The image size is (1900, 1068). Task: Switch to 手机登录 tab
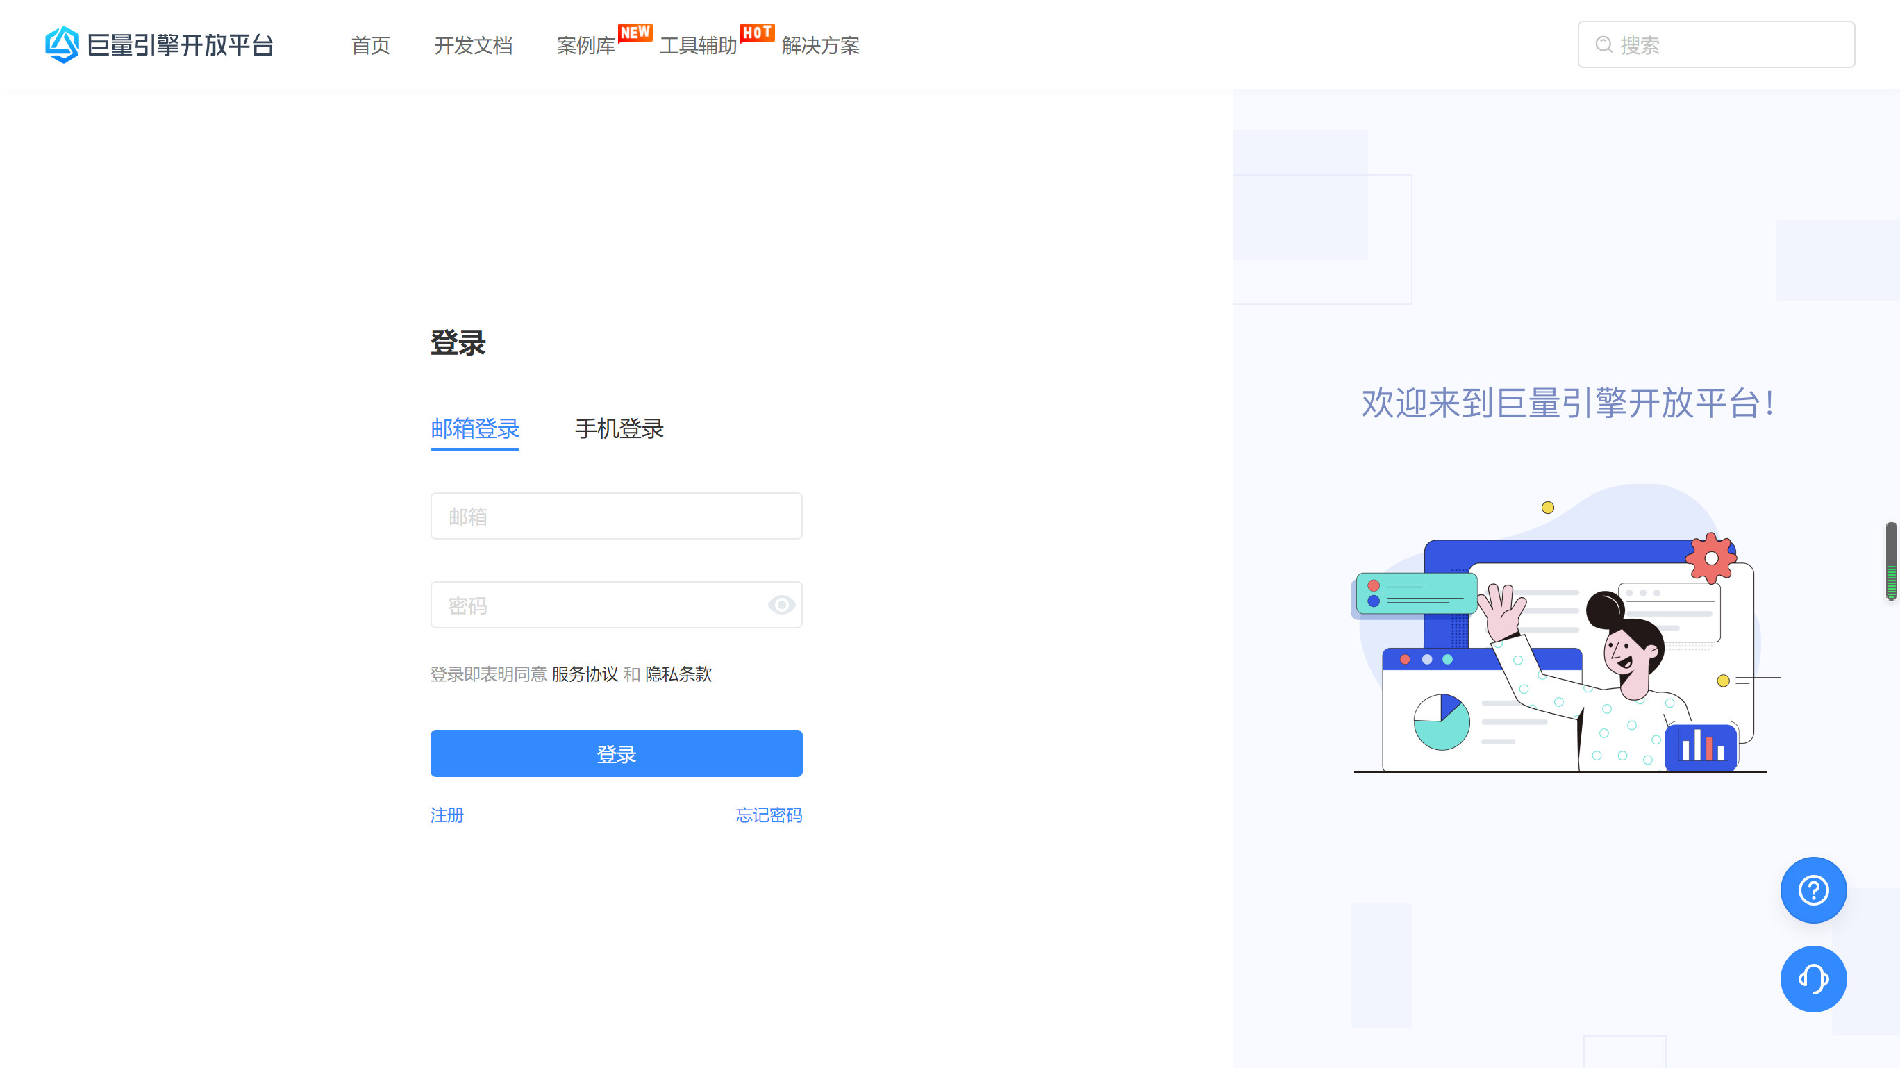[x=619, y=428]
